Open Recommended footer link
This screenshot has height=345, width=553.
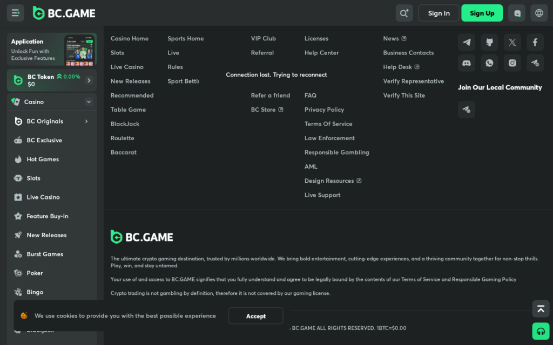pyautogui.click(x=132, y=95)
